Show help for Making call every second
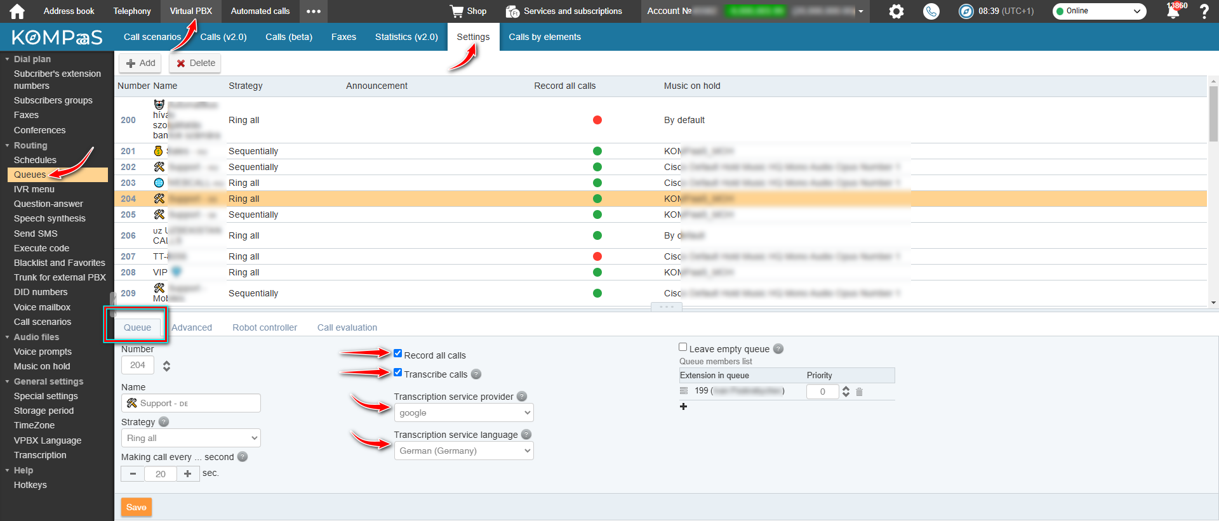 coord(243,457)
